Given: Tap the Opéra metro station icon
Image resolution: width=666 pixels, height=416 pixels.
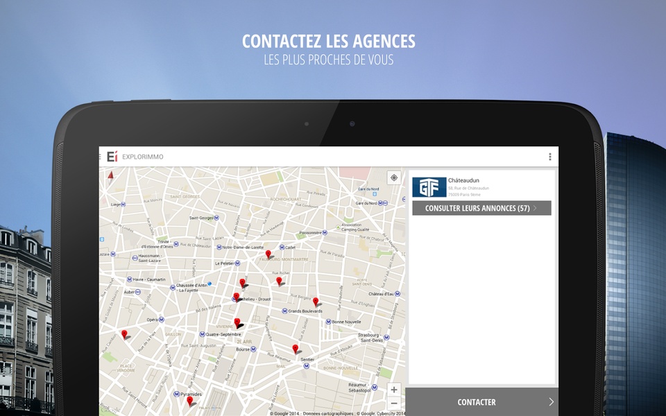Looking at the screenshot, I should [162, 320].
